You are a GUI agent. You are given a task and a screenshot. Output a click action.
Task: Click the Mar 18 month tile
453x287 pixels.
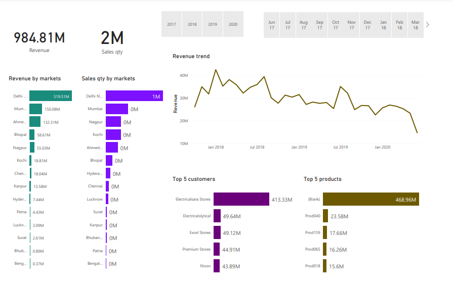pyautogui.click(x=416, y=25)
